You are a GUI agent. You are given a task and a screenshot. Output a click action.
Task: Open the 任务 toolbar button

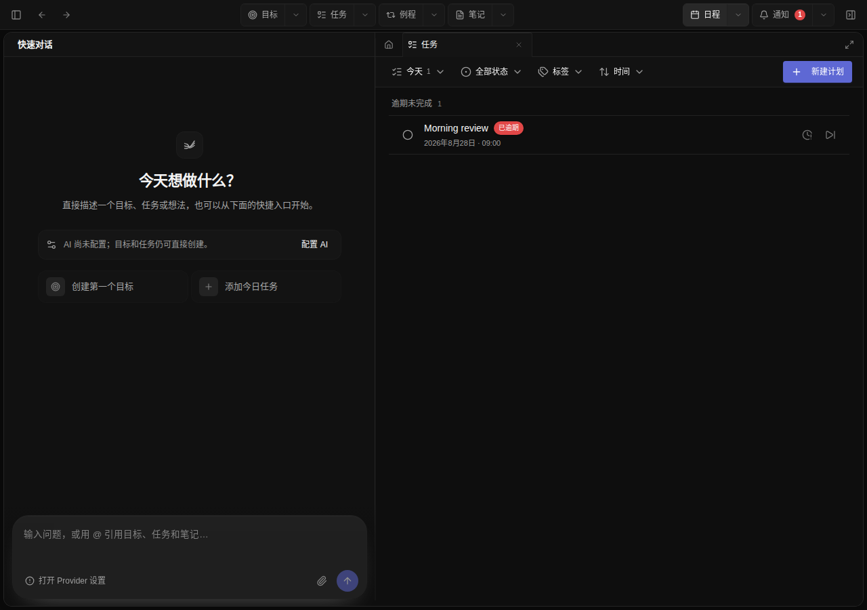(x=332, y=15)
